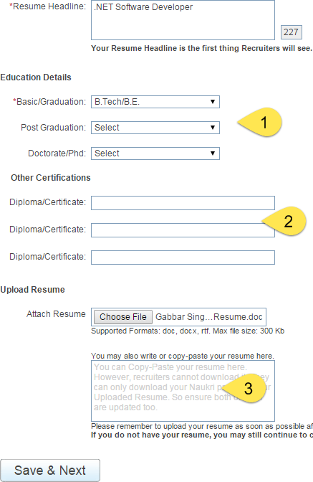Image resolution: width=313 pixels, height=482 pixels.
Task: Open the Basic/Graduation dropdown showing B.Tech/B.E.
Action: coord(155,102)
